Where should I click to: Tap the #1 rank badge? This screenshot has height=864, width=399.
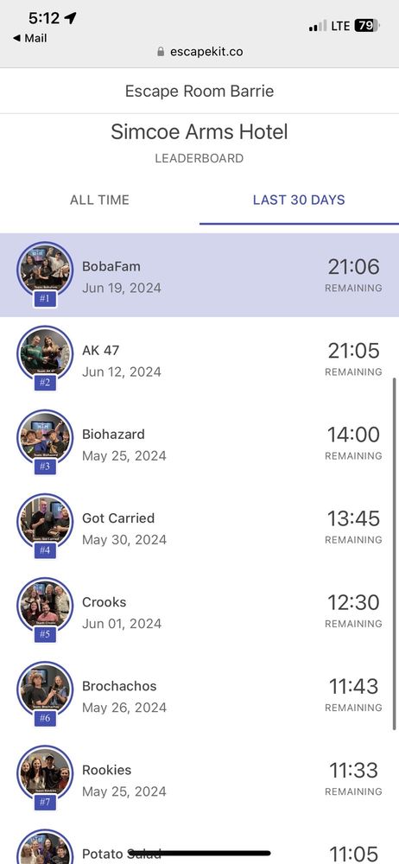pyautogui.click(x=45, y=299)
